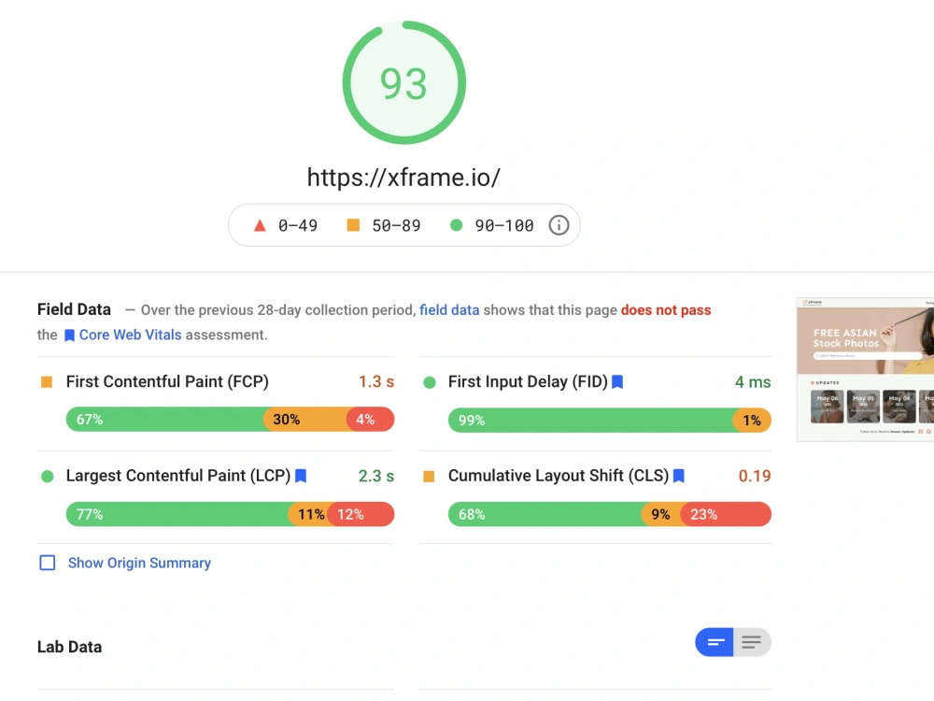934x701 pixels.
Task: Click the orange square beside Cumulative Layout Shift
Action: 429,477
